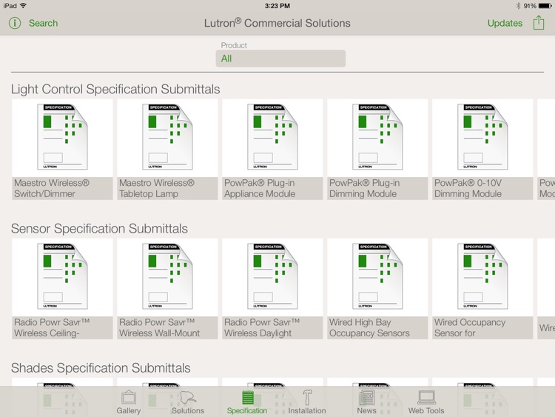Click 'Shades Specification Submittals' heading
Screen dimensions: 555x417
click(x=101, y=368)
